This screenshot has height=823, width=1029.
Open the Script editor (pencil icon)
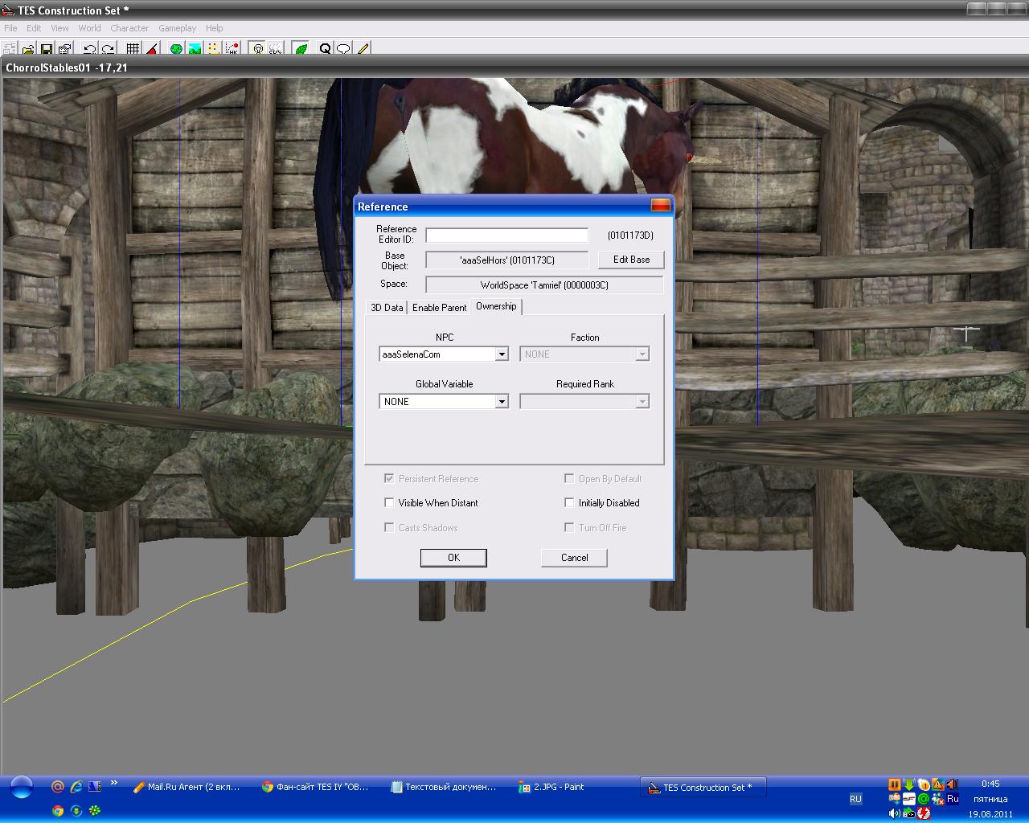(x=363, y=49)
